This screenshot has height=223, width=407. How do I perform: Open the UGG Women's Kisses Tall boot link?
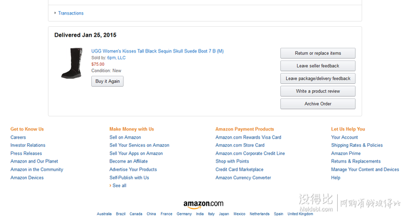point(158,51)
